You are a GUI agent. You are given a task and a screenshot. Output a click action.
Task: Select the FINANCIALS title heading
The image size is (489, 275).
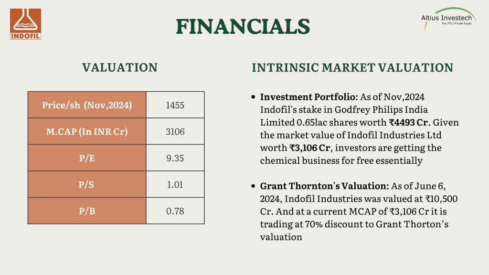pos(243,27)
